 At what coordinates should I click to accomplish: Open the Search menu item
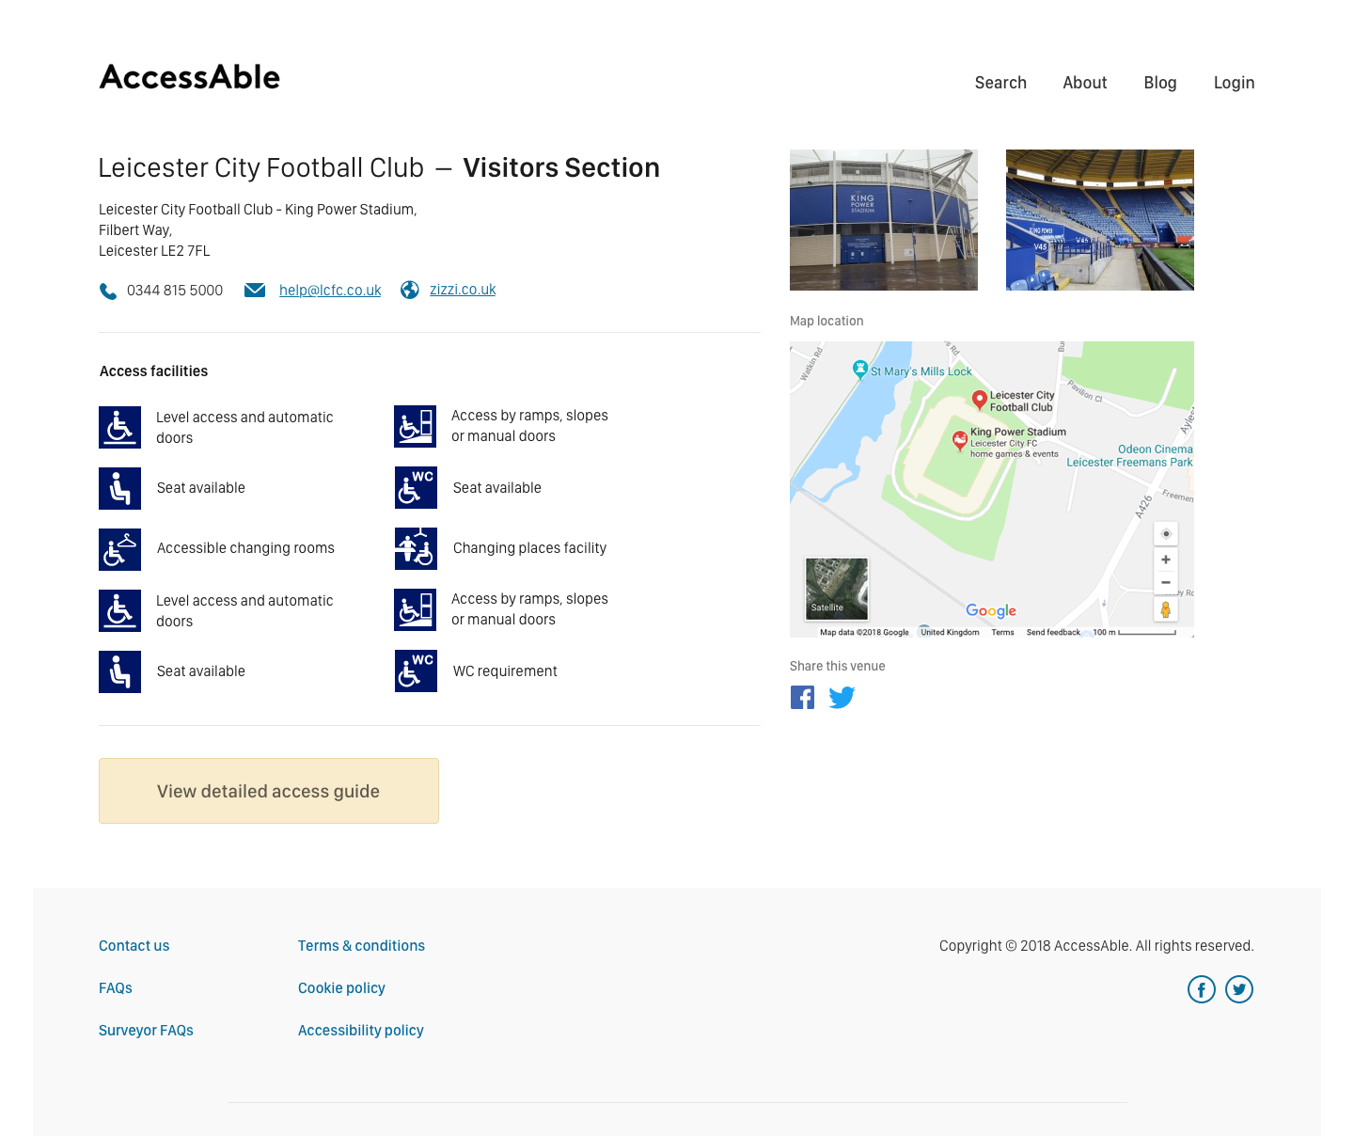[x=1000, y=83]
